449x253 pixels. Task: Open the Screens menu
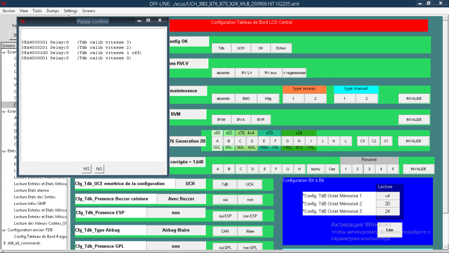click(x=88, y=11)
